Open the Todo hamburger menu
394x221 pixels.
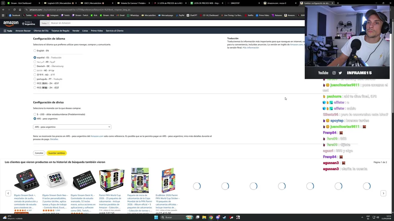pyautogui.click(x=8, y=31)
